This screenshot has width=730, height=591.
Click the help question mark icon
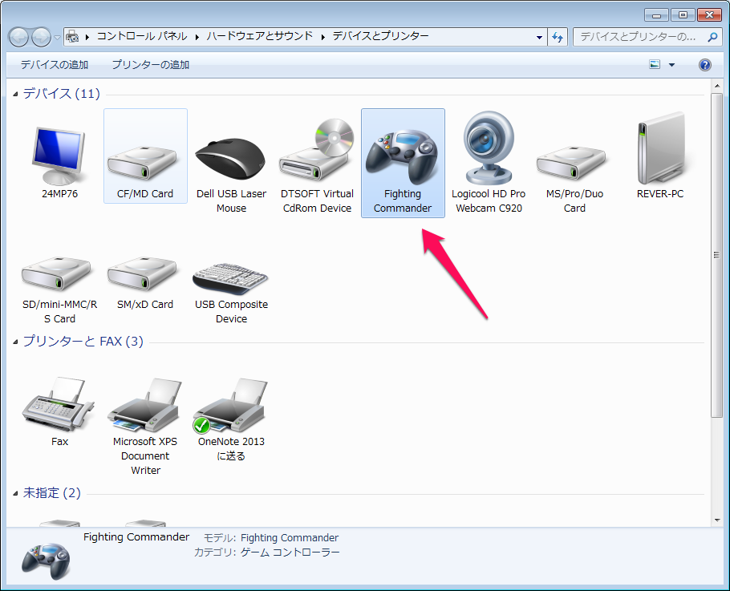click(x=705, y=65)
